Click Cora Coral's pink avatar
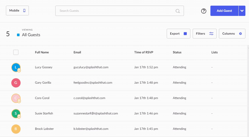 coord(16,98)
